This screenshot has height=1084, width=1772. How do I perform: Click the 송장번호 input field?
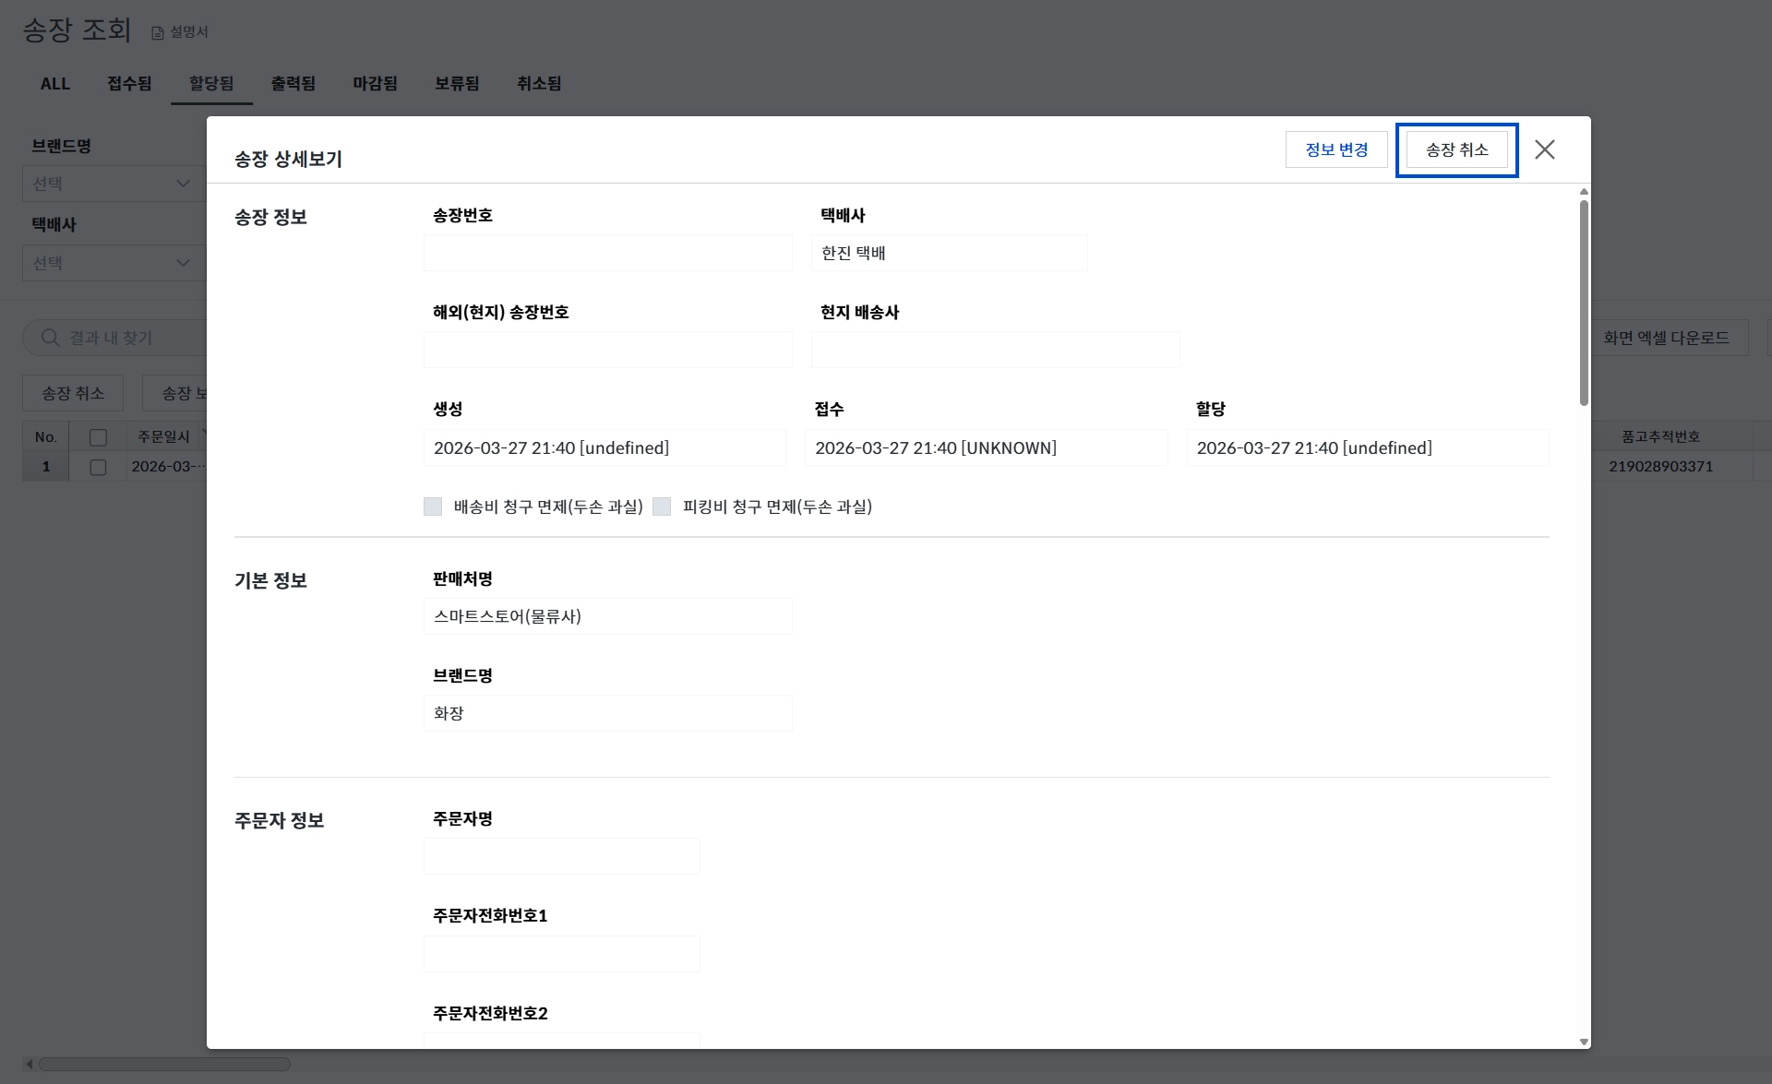tap(607, 253)
